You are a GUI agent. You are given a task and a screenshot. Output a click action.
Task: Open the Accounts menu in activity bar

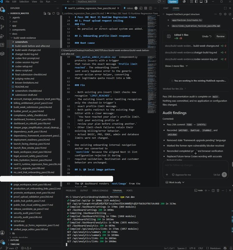click(x=2, y=233)
